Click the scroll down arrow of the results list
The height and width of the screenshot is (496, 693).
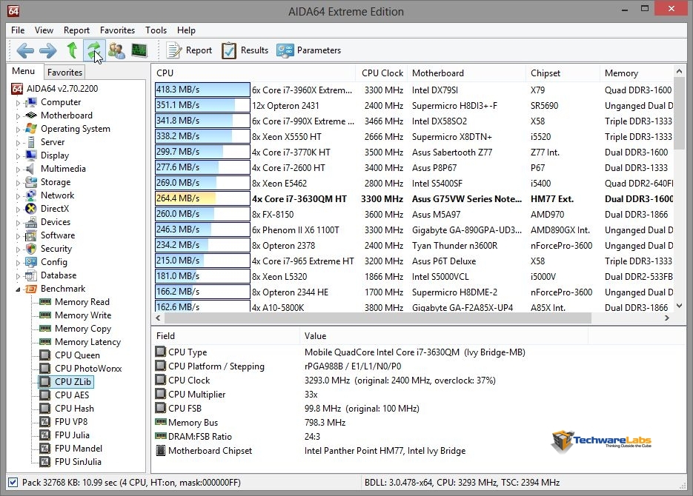point(680,305)
